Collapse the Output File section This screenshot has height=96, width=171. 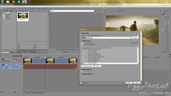[81, 33]
